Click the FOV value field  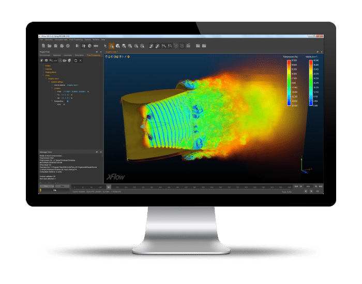(x=64, y=104)
